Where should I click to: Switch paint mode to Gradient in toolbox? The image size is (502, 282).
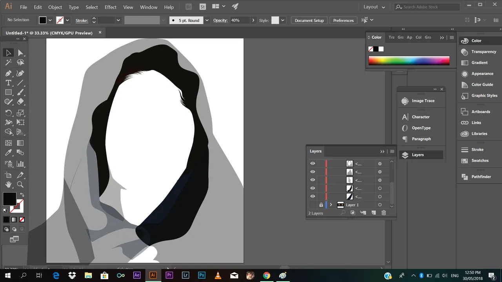click(14, 220)
